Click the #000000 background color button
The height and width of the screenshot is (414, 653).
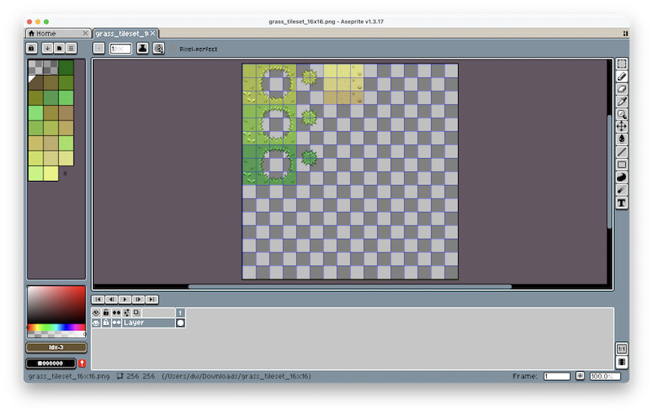[x=51, y=363]
